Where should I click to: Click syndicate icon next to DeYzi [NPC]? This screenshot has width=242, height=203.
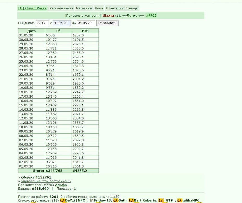point(62,200)
